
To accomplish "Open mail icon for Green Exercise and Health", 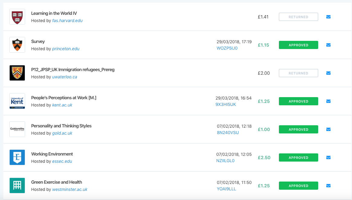I will (x=328, y=185).
